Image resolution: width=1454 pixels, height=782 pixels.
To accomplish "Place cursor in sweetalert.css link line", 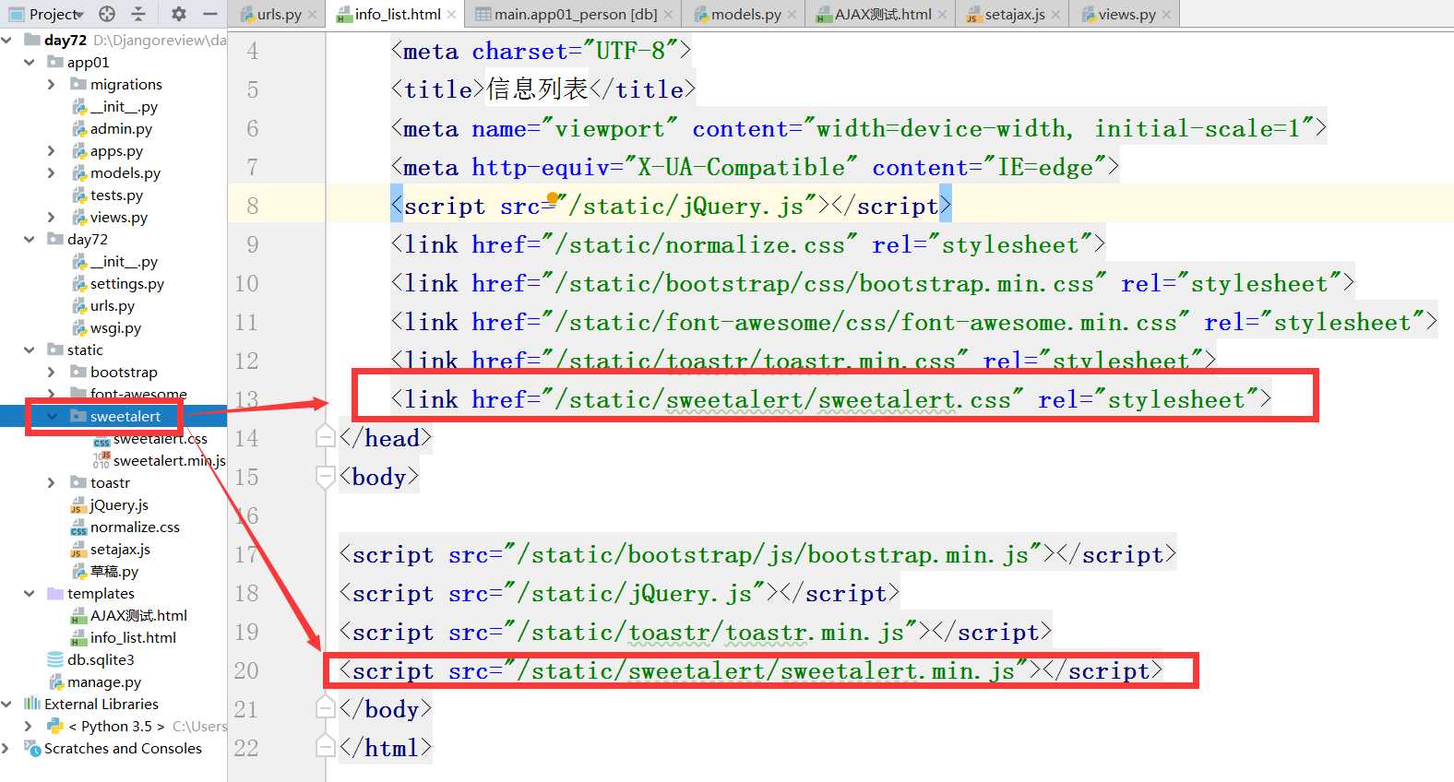I will click(x=830, y=399).
